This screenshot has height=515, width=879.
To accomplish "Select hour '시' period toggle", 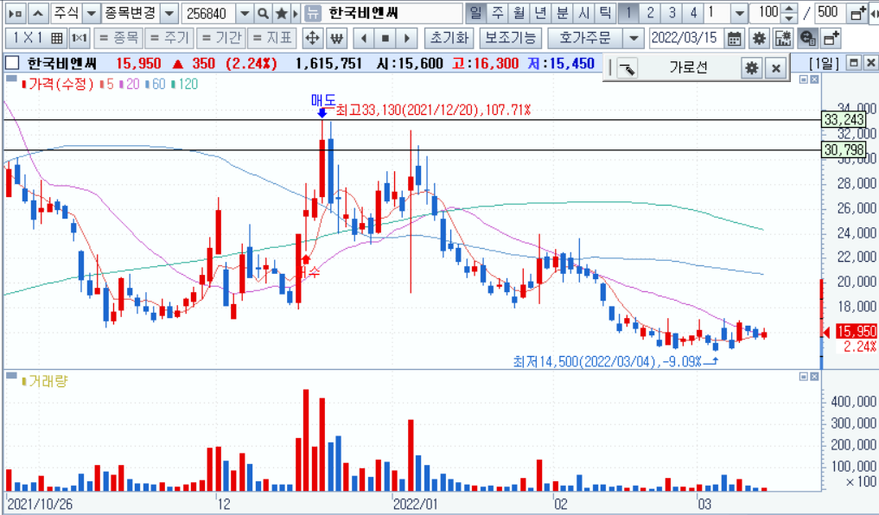I will [583, 13].
